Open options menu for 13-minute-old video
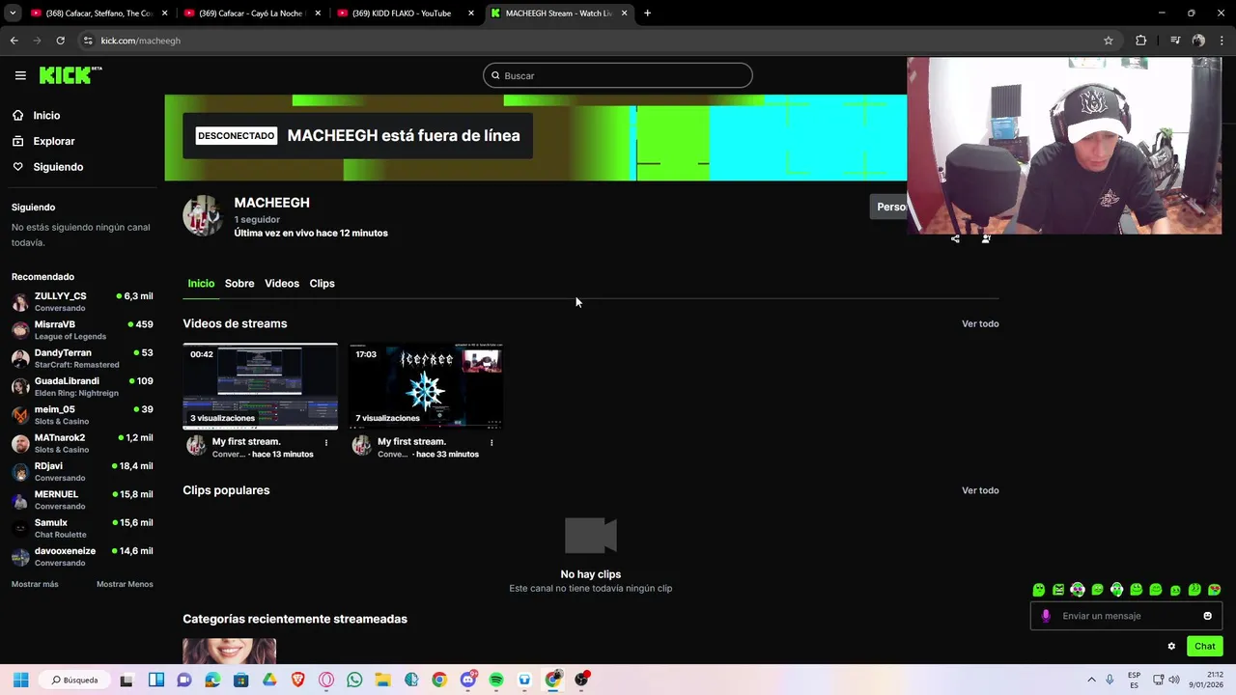Image resolution: width=1236 pixels, height=695 pixels. coord(326,443)
